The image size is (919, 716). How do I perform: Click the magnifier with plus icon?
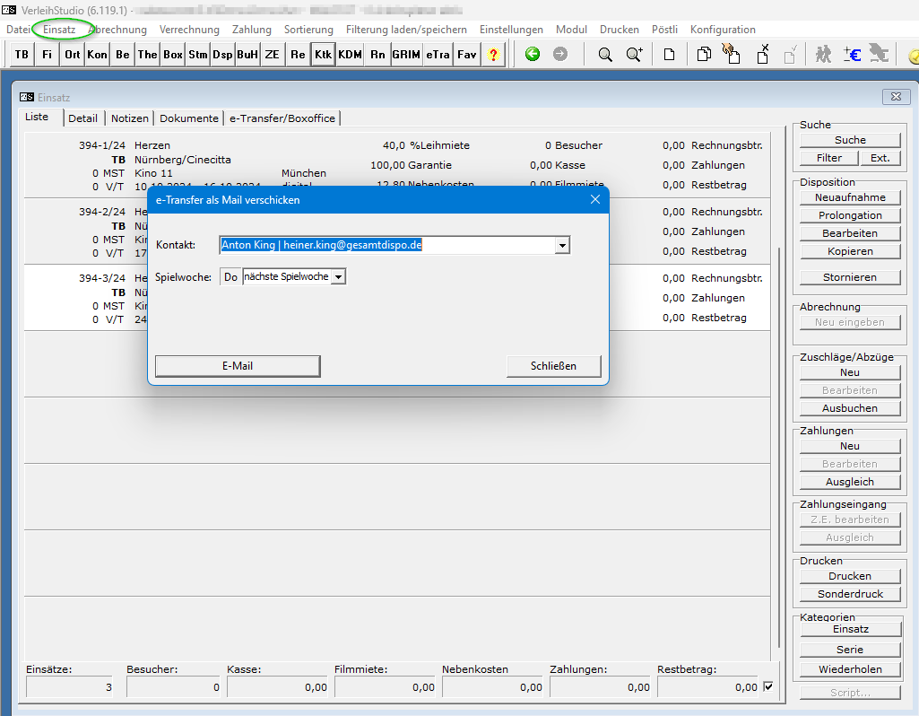(634, 55)
